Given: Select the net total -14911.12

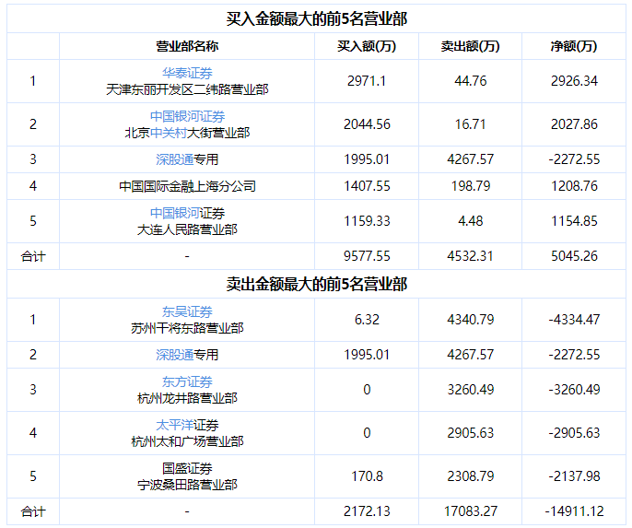Looking at the screenshot, I should (x=574, y=511).
